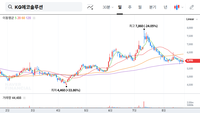The image size is (200, 113).
Task: Remove the 거래량 volume indicator
Action: click(24, 98)
